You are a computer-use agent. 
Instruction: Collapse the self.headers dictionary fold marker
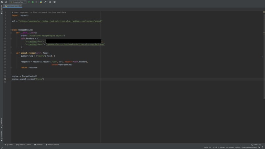click(x=11, y=38)
